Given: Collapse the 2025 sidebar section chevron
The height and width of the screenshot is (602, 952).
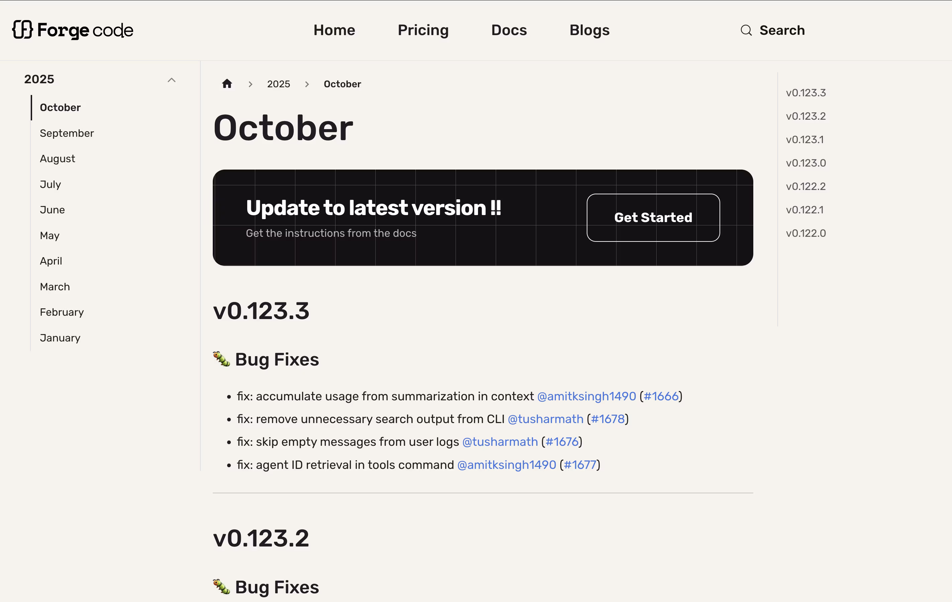Looking at the screenshot, I should pos(172,80).
